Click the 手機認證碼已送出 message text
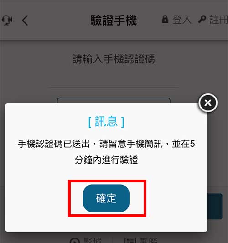 coord(54,144)
